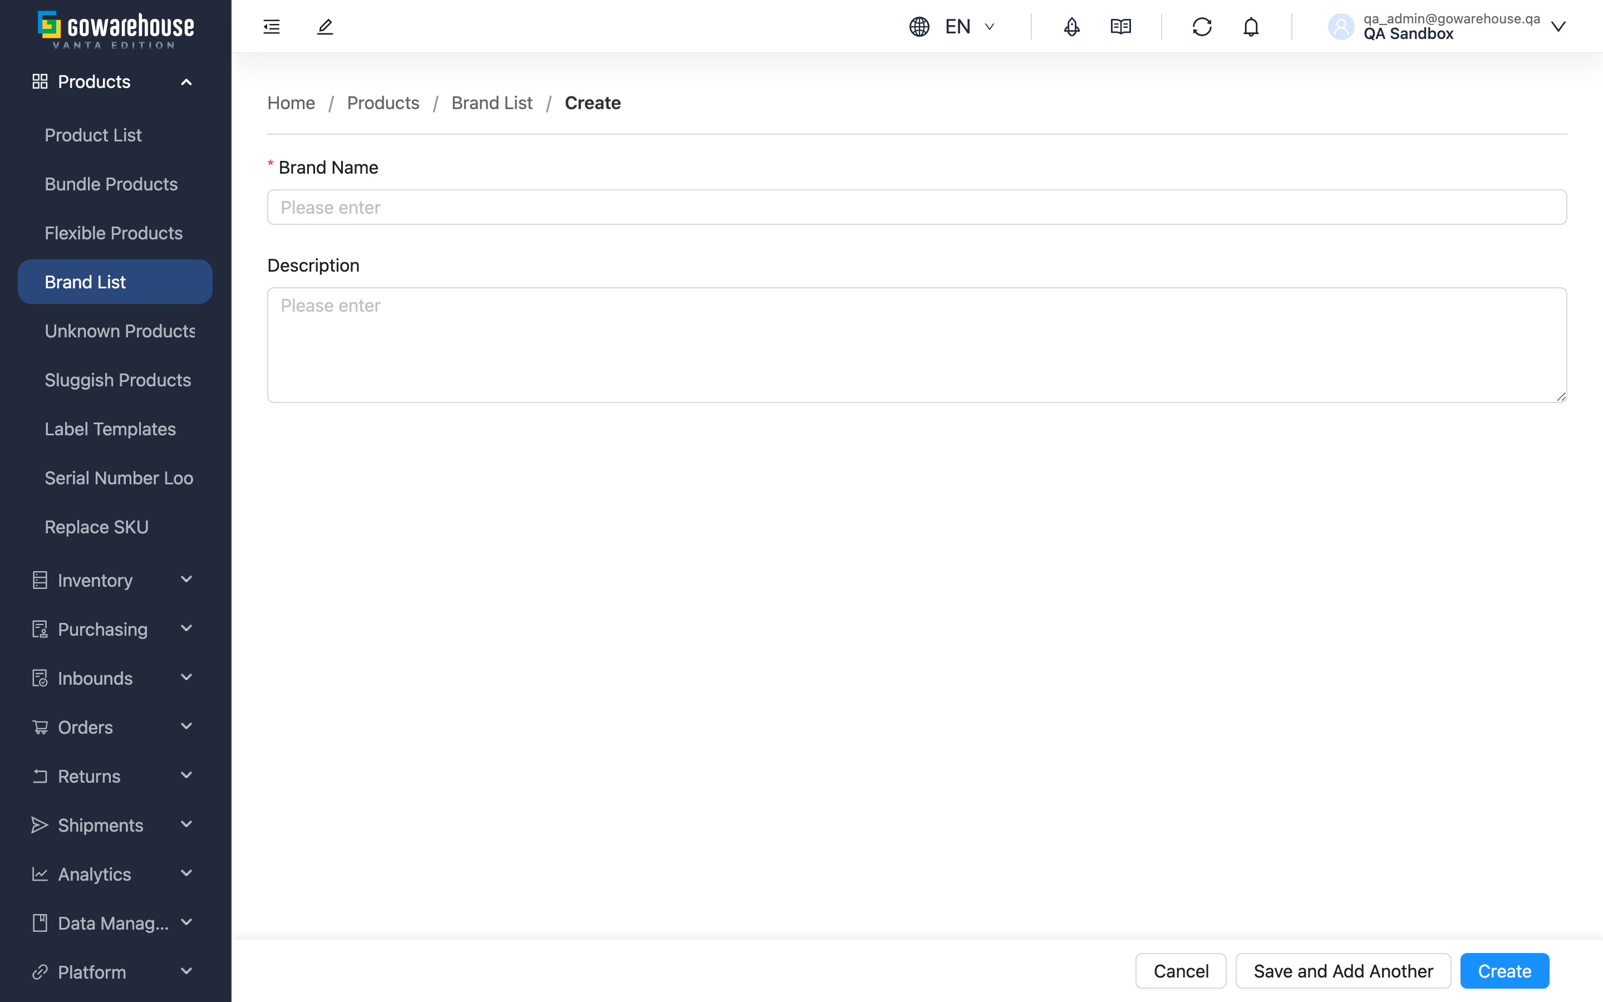This screenshot has height=1002, width=1603.
Task: Click the pencil edit icon in header
Action: [324, 27]
